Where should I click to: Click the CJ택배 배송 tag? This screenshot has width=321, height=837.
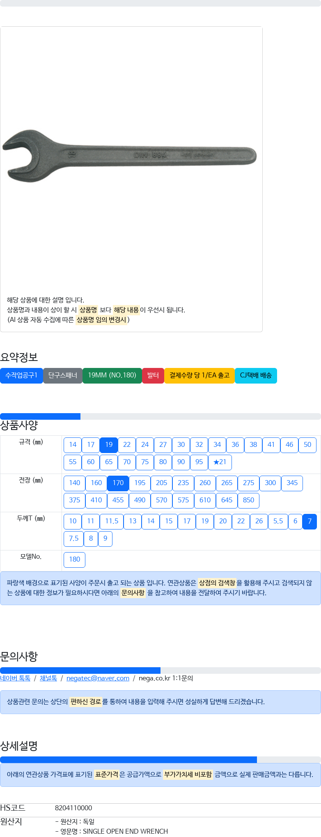click(x=256, y=375)
